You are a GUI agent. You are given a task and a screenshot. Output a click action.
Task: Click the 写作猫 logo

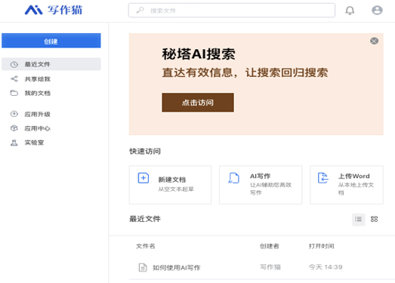(54, 10)
